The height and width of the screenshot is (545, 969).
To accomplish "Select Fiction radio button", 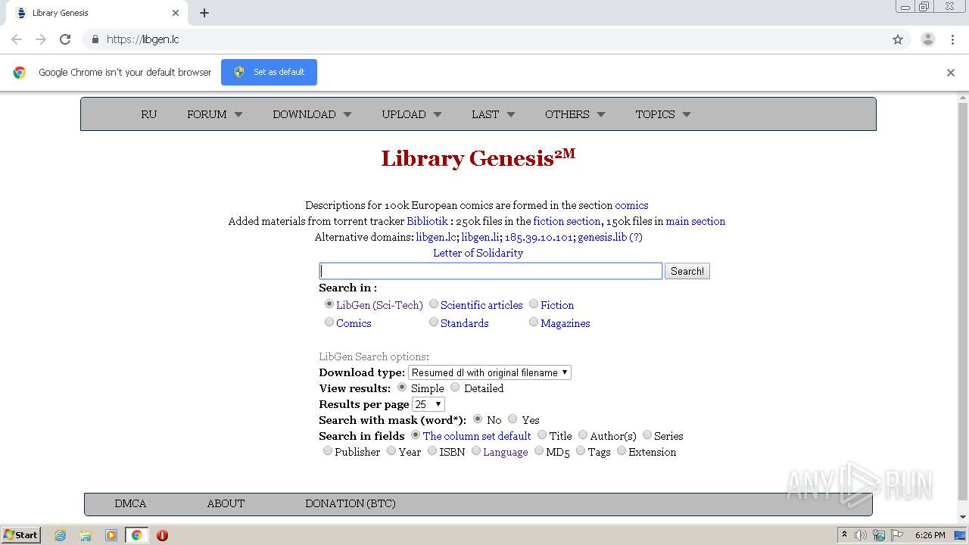I will click(534, 304).
